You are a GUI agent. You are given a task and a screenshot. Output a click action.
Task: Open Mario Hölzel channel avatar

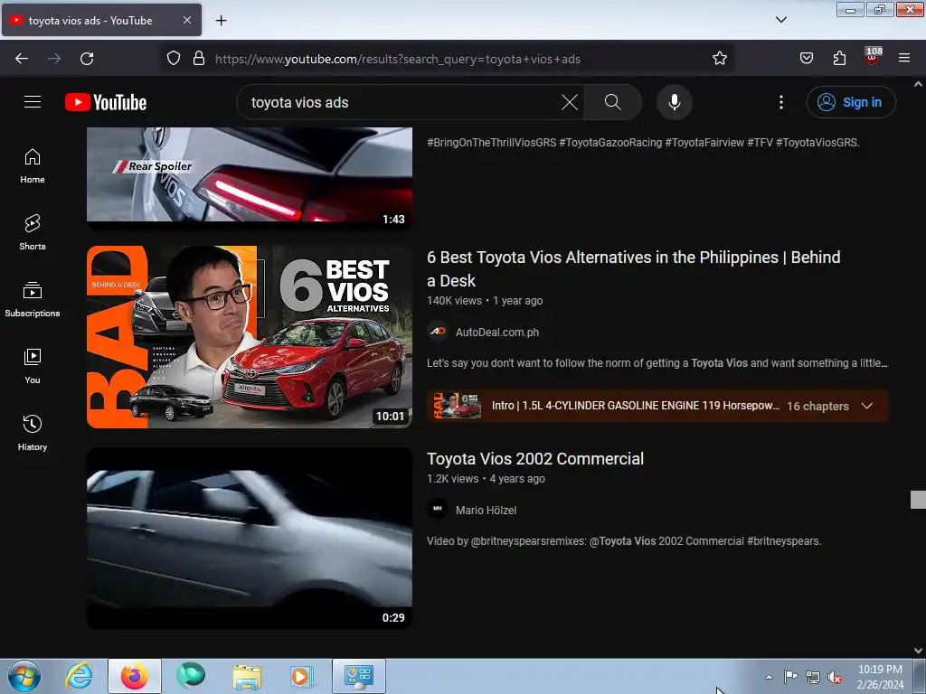tap(438, 510)
